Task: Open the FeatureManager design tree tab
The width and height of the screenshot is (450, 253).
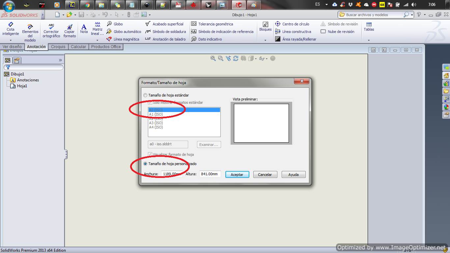Action: coord(7,60)
